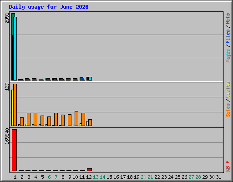Click the small red KB bar for day 12
This screenshot has height=182, width=233.
point(89,170)
